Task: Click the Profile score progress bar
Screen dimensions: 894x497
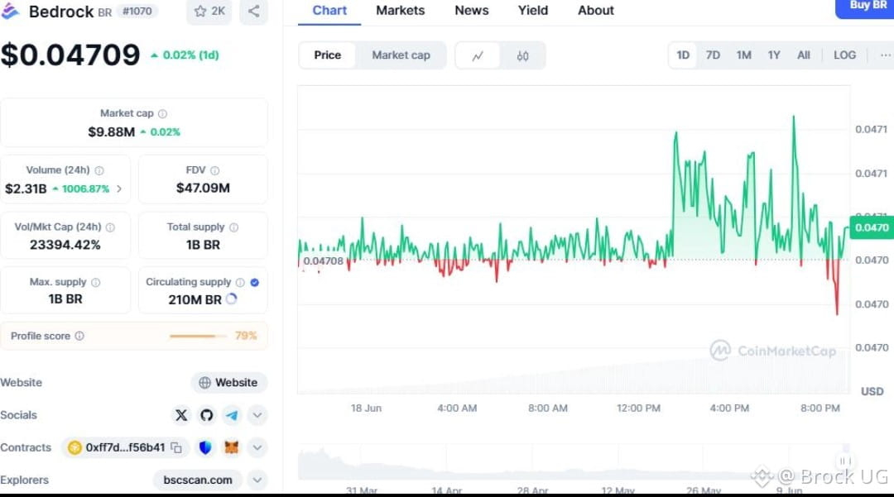Action: tap(197, 336)
